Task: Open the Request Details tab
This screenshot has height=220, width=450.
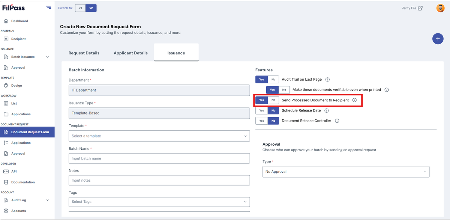Action: [x=84, y=53]
